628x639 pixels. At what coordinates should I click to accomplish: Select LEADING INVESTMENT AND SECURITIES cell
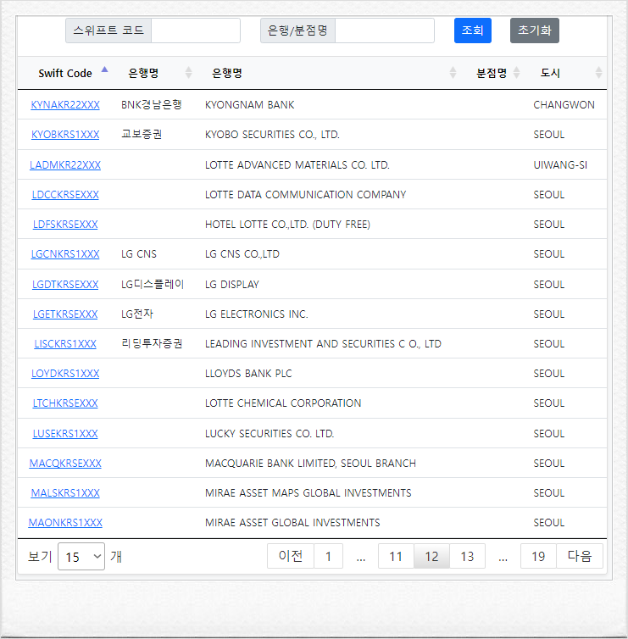[x=323, y=344]
